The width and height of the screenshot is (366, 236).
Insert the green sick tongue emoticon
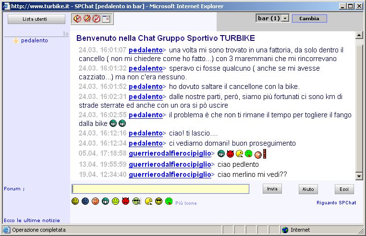click(169, 201)
